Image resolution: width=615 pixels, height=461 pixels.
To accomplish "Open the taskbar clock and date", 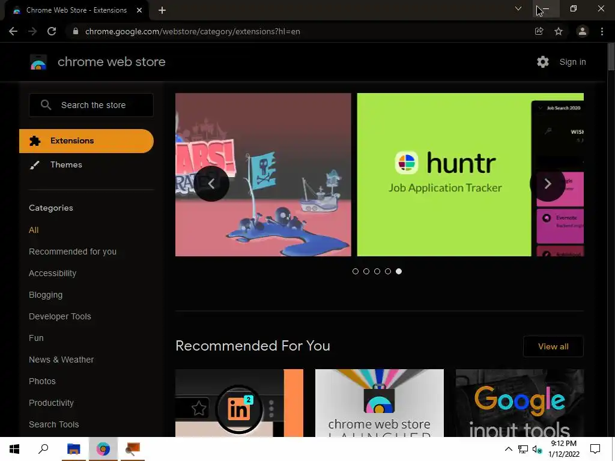I will [x=563, y=449].
